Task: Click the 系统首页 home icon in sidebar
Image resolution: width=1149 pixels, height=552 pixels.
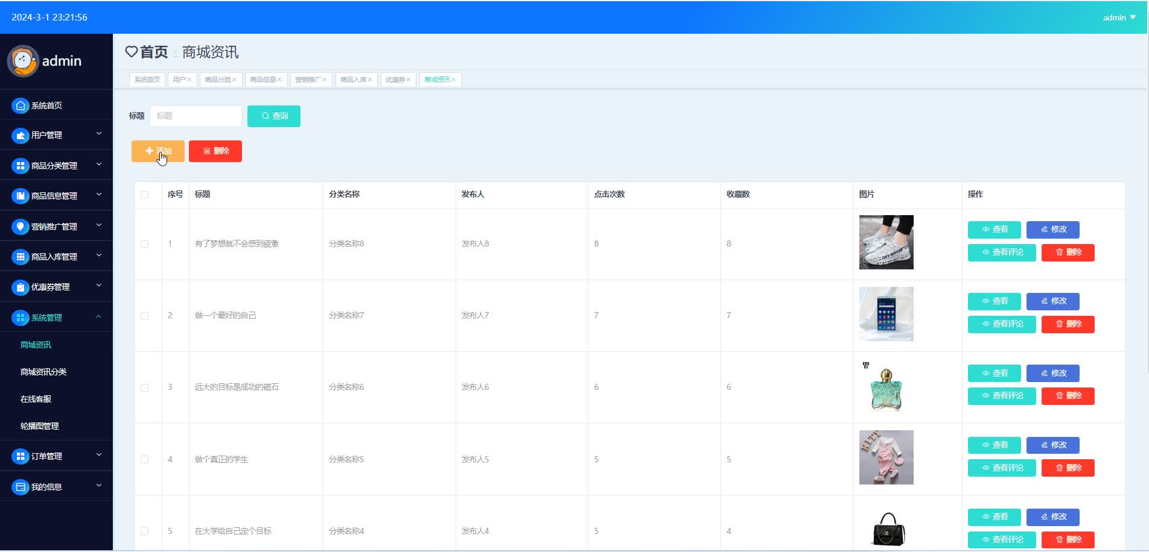Action: (x=21, y=105)
